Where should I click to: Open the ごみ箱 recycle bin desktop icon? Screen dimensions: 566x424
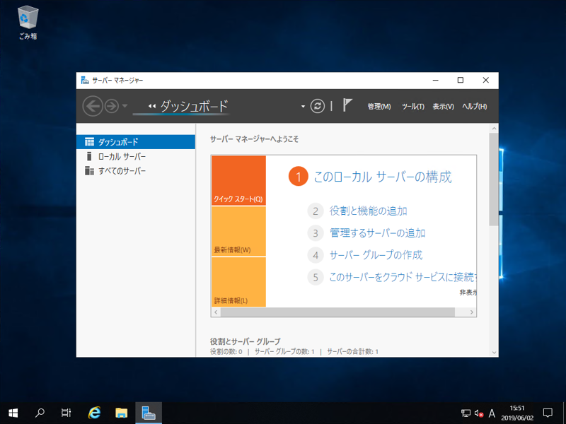point(28,23)
